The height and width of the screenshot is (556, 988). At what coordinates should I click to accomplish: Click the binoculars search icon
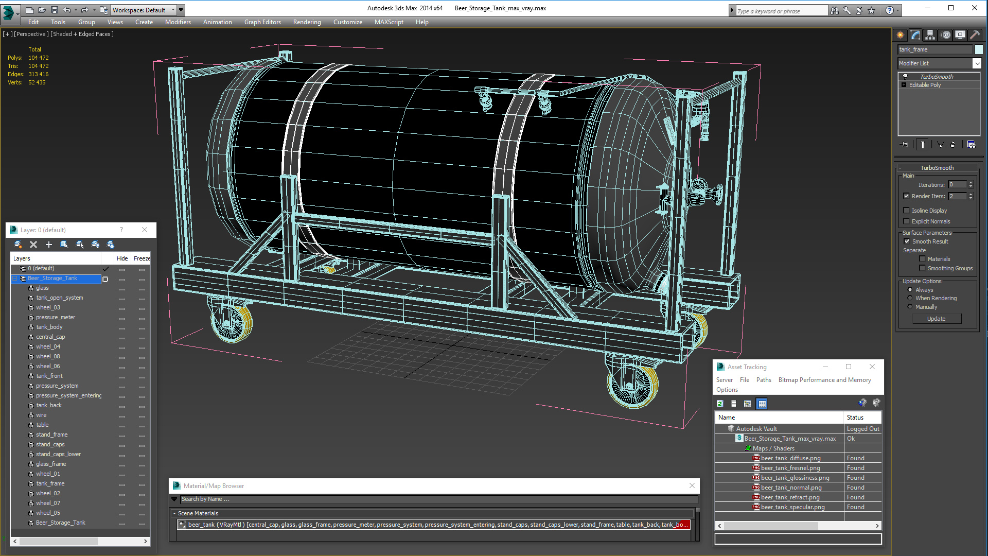click(x=834, y=10)
